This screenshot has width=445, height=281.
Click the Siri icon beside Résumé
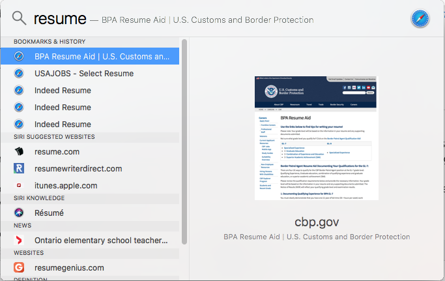tap(19, 213)
